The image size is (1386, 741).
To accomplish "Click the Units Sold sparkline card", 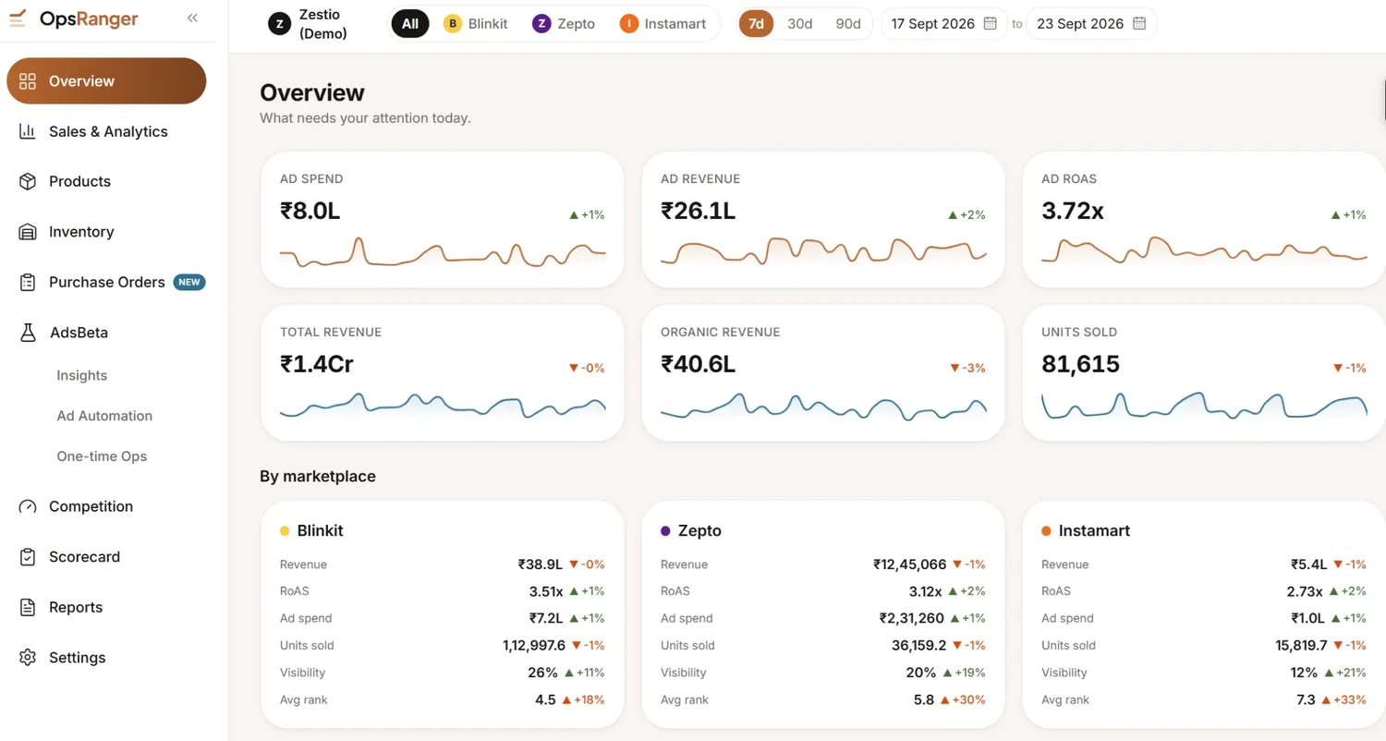I will (x=1204, y=372).
